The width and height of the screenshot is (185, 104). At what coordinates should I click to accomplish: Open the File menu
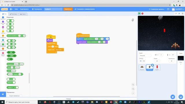16,9
